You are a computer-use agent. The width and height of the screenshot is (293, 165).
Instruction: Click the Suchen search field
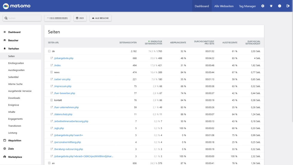22,18
